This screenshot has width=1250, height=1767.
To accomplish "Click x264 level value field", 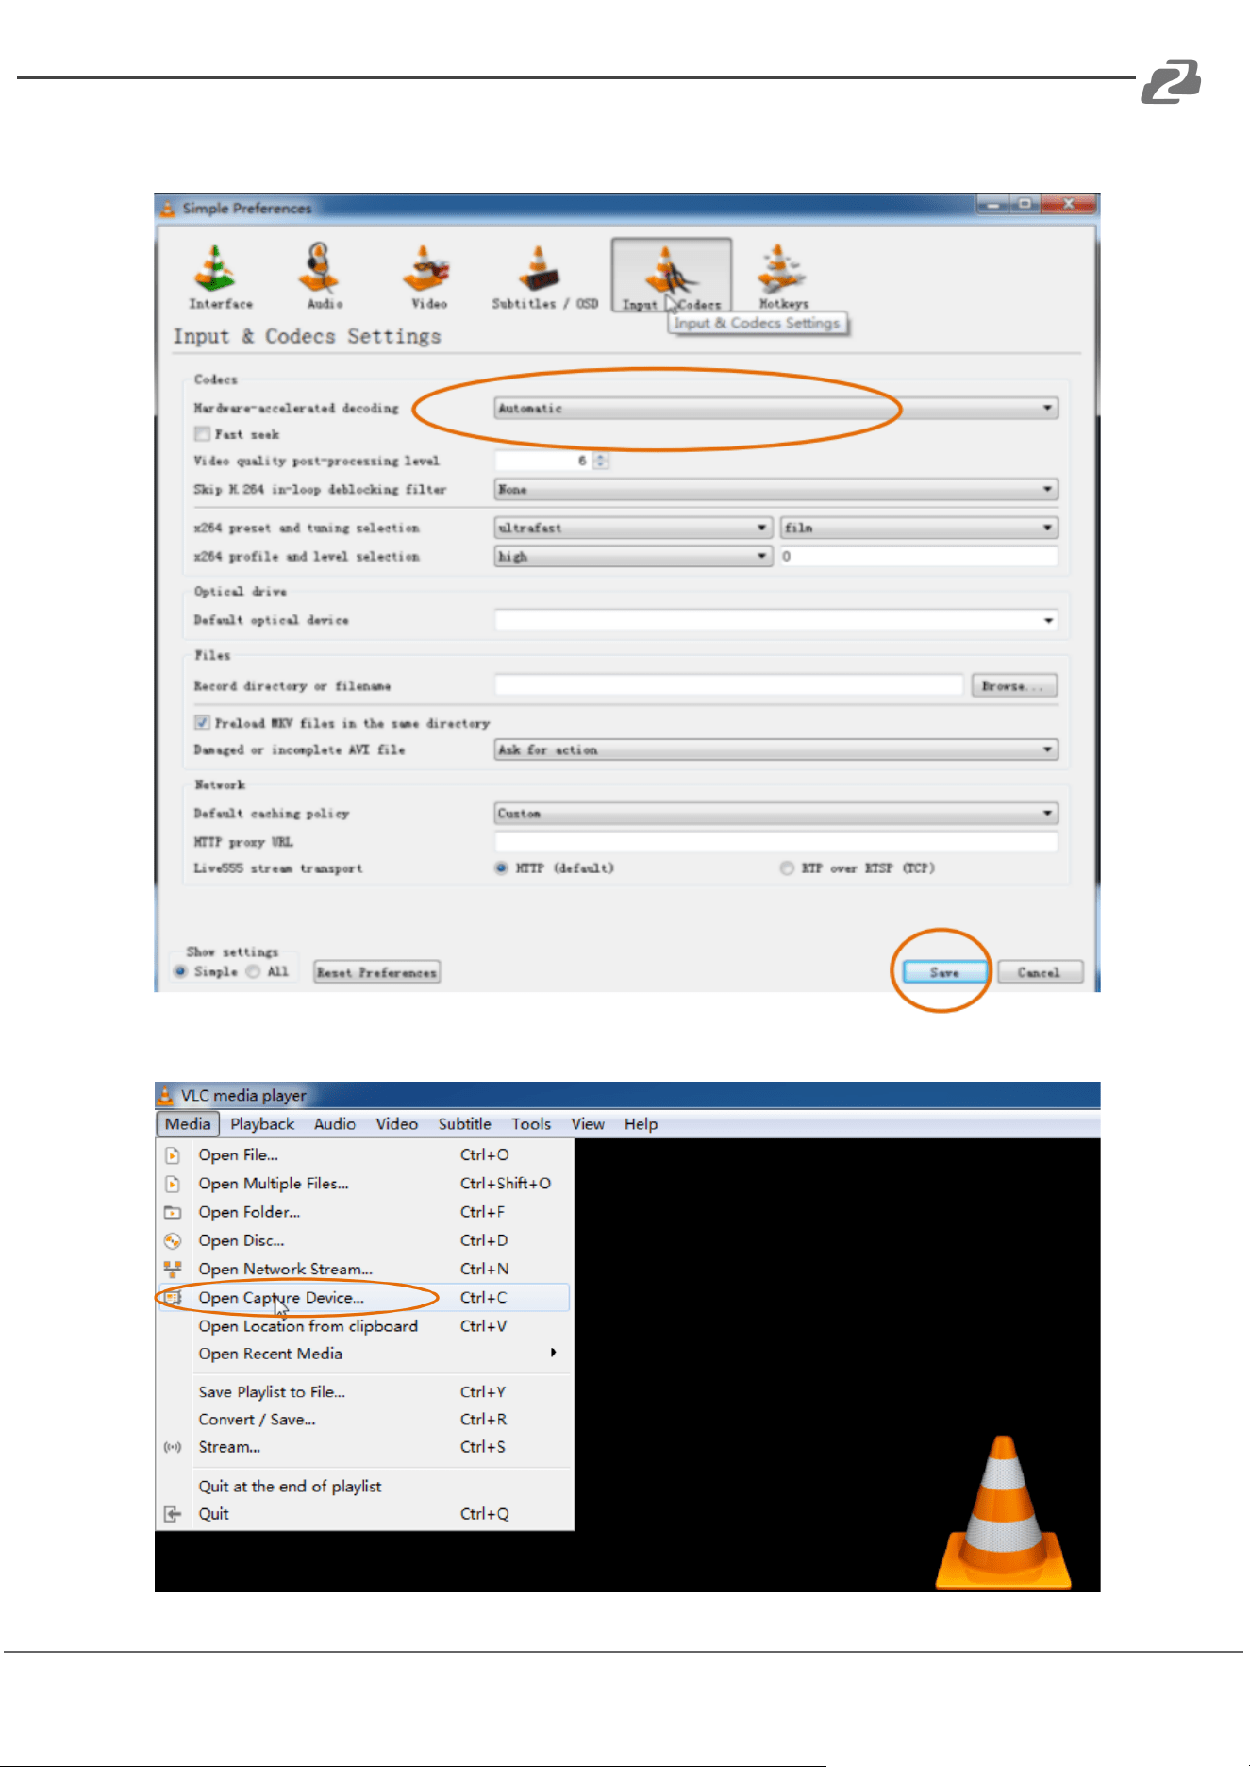I will [x=919, y=556].
